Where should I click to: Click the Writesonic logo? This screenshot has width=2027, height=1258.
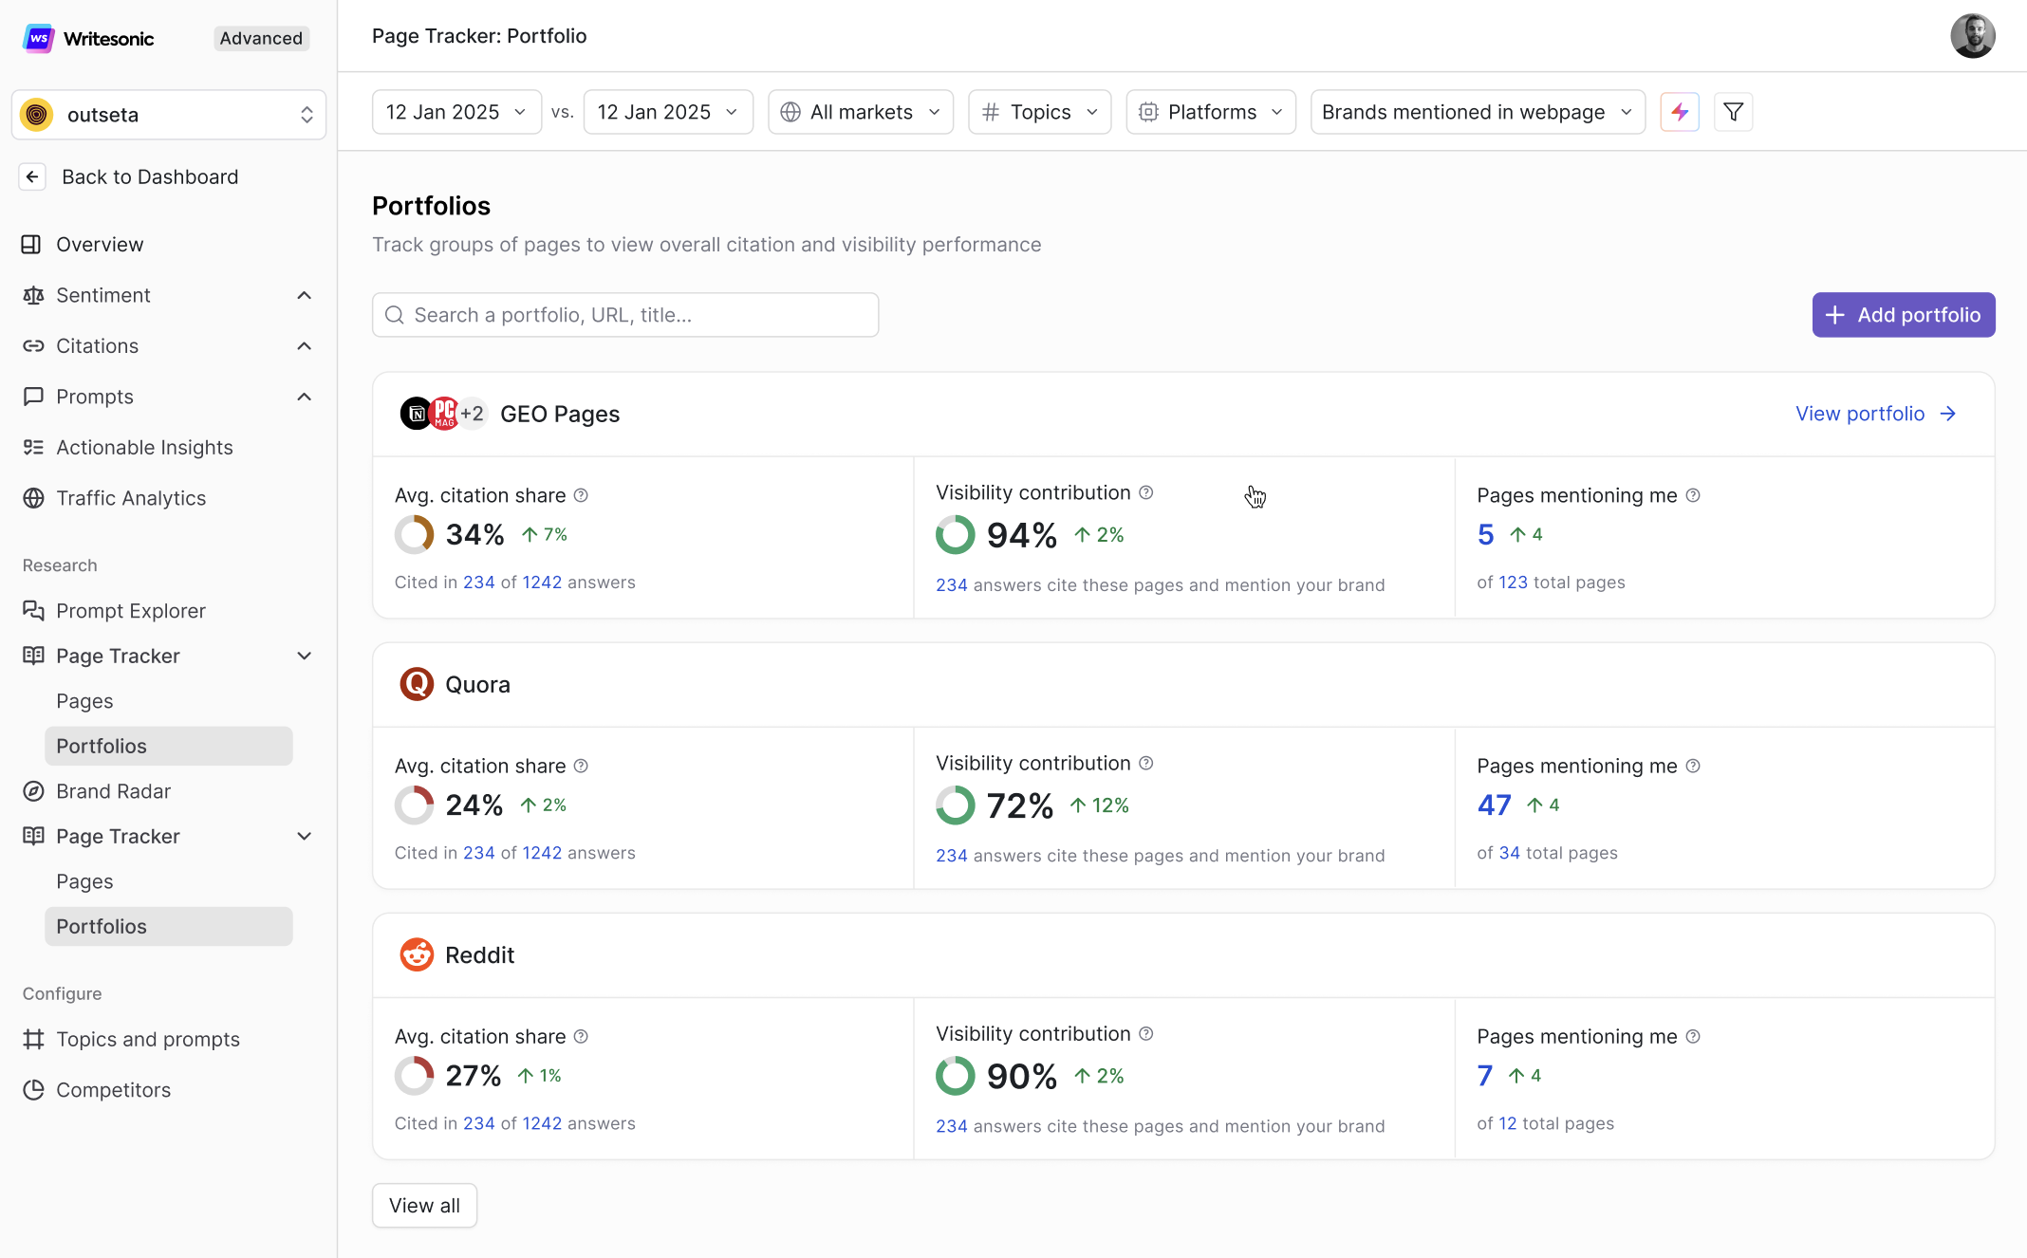[38, 38]
